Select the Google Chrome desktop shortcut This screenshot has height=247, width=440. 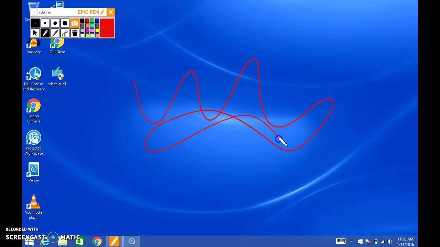click(34, 111)
